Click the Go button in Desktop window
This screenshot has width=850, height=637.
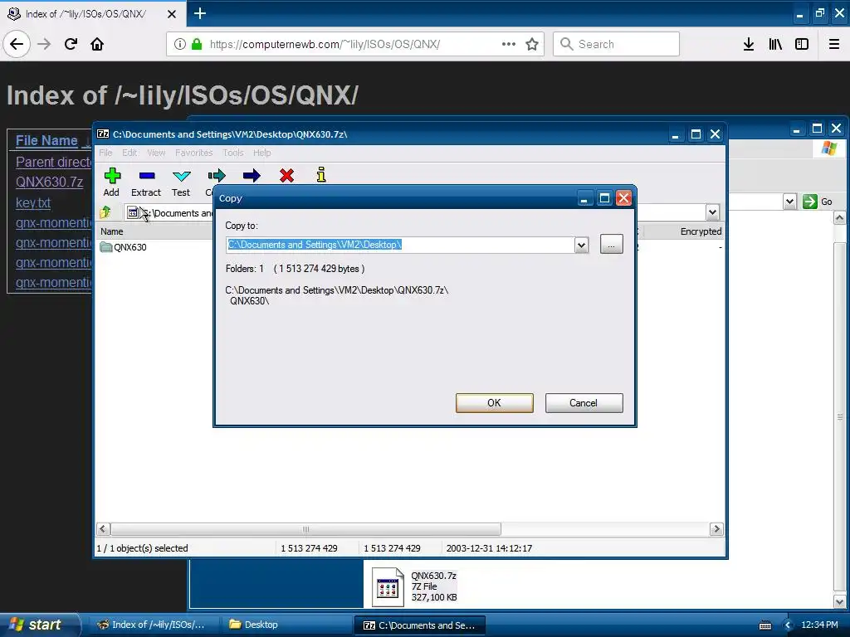pyautogui.click(x=818, y=202)
